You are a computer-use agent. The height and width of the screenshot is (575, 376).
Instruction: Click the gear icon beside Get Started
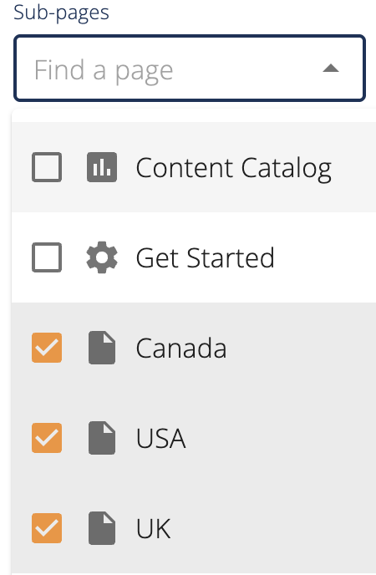click(102, 257)
